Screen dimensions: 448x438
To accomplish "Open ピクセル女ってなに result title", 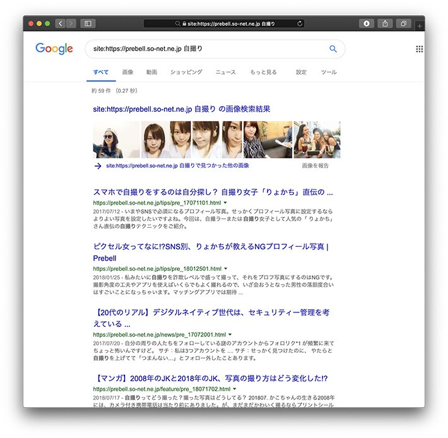I will point(211,252).
